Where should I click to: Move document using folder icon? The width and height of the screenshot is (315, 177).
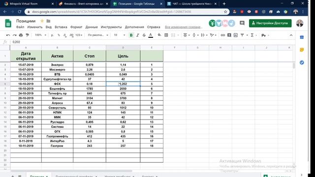pos(48,21)
